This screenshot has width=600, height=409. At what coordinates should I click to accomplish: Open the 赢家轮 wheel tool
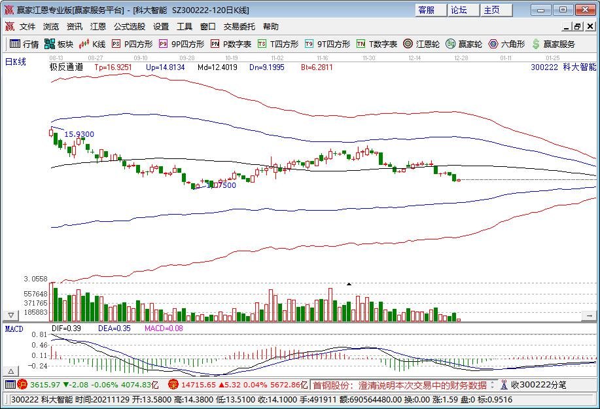click(464, 44)
